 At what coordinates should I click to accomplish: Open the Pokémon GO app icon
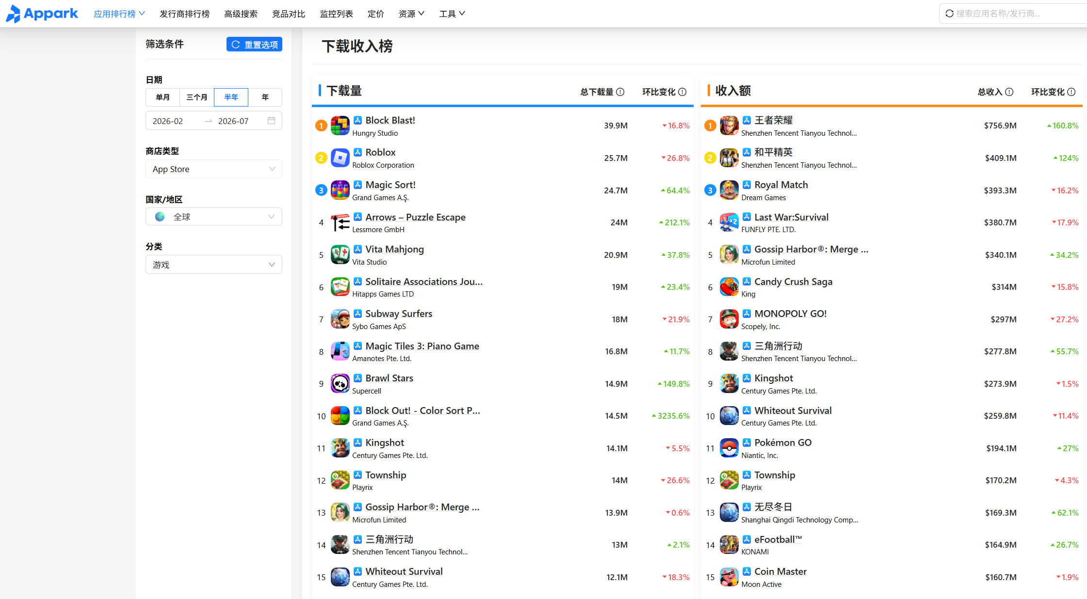(x=729, y=448)
